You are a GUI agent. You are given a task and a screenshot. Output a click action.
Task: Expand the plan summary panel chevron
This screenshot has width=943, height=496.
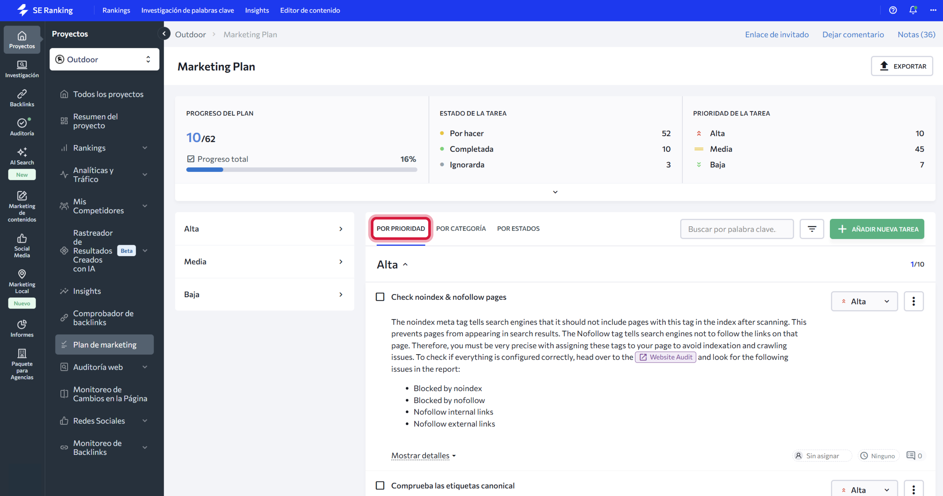tap(555, 192)
